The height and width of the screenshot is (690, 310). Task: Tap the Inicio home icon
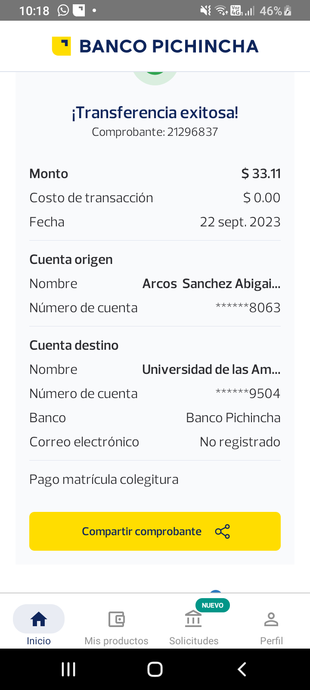[39, 619]
